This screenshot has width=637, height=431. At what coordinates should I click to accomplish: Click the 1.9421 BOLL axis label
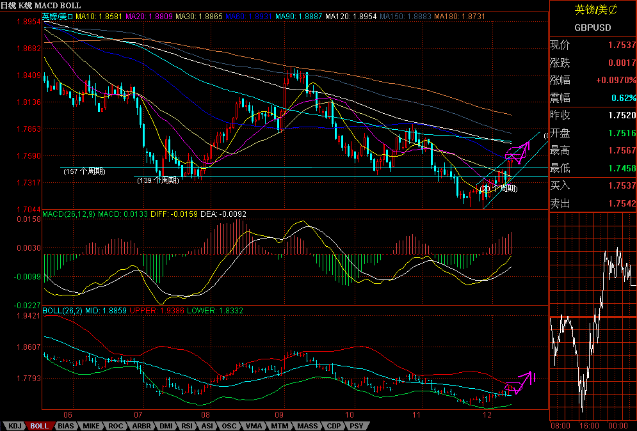coord(28,316)
